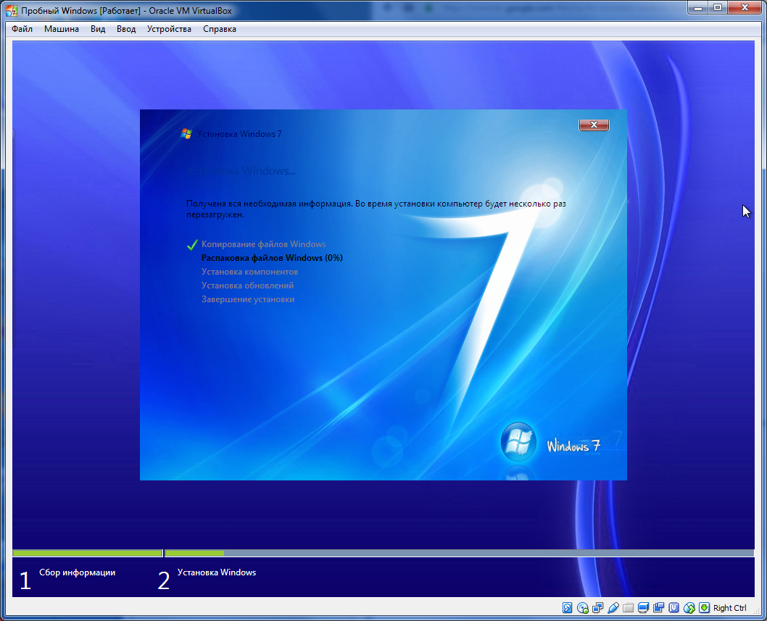This screenshot has width=767, height=621.
Task: Toggle keyboard capture via the down-arrow indicator
Action: tap(705, 607)
